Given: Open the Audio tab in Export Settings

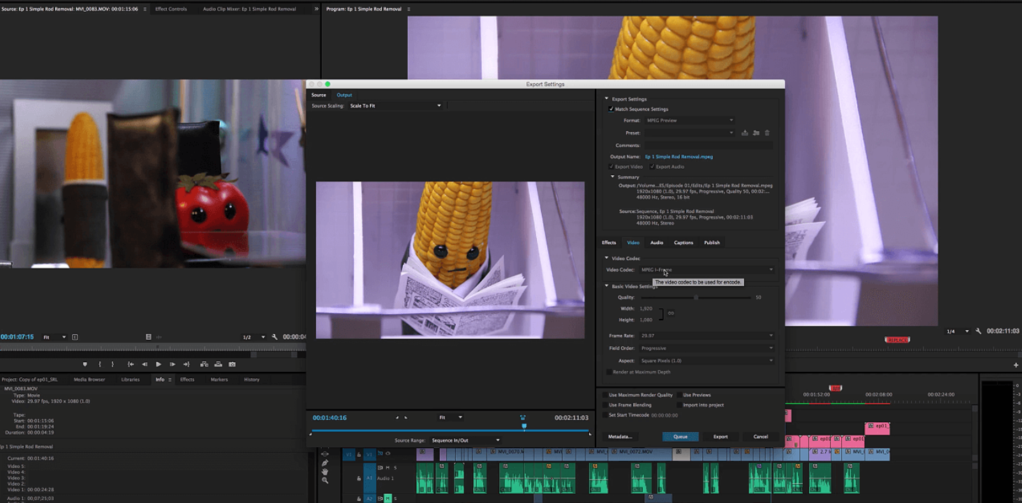Looking at the screenshot, I should 657,243.
